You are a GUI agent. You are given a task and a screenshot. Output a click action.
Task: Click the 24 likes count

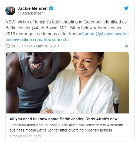tap(13, 46)
